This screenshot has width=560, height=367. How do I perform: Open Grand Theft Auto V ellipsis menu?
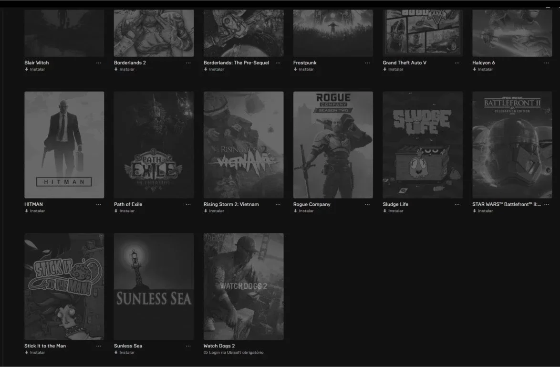[x=457, y=63]
